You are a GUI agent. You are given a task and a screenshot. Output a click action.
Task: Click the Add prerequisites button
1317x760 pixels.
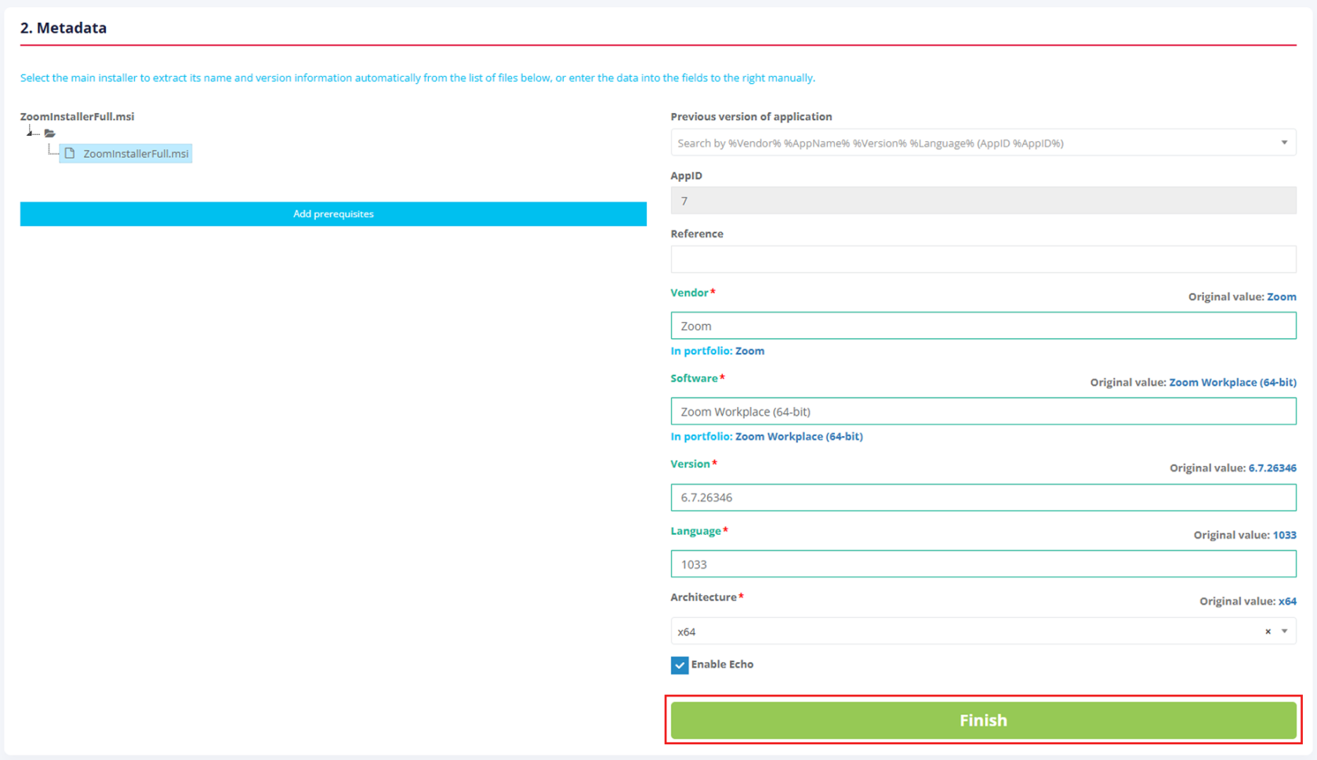[x=333, y=214]
